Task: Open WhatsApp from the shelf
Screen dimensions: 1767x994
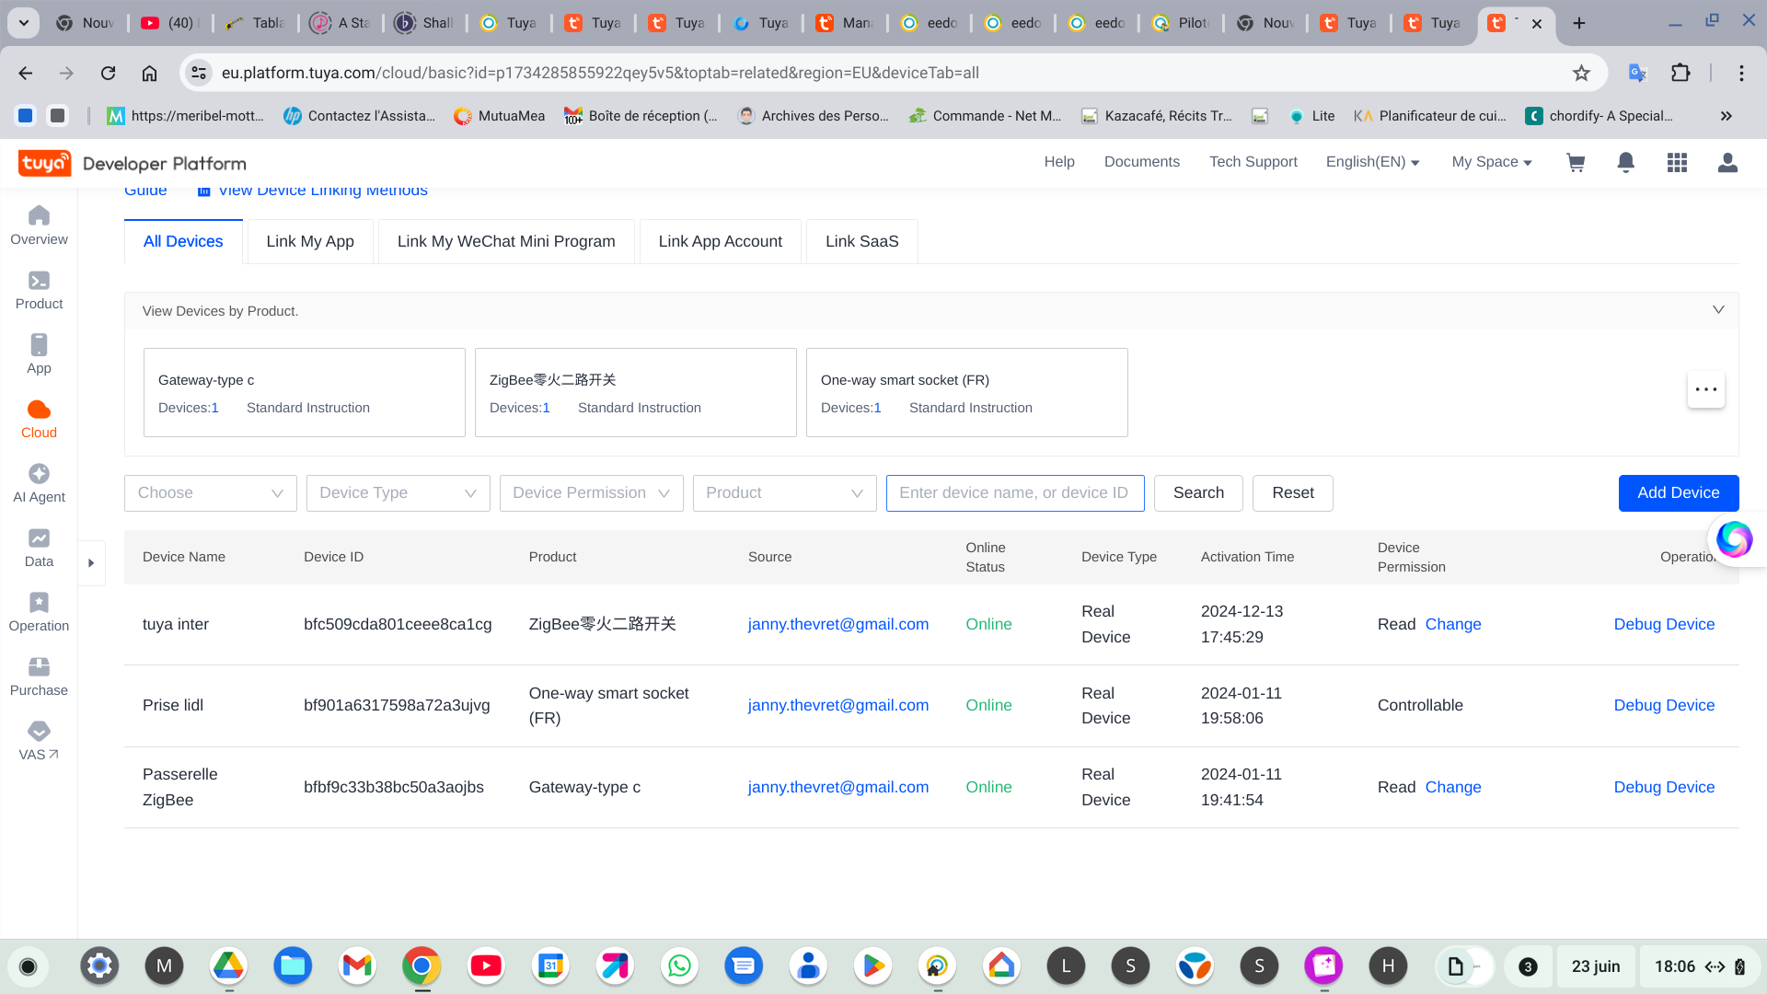Action: point(679,965)
